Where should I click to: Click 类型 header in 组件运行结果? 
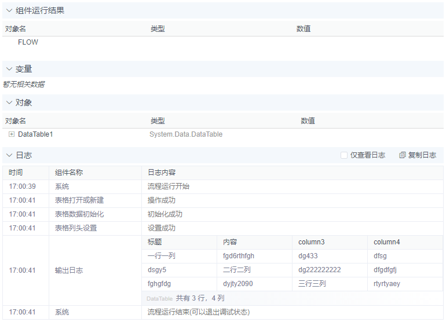coord(158,29)
